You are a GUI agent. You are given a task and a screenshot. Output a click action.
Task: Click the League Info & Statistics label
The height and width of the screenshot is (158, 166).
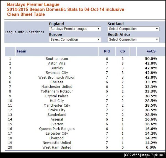[24, 32]
